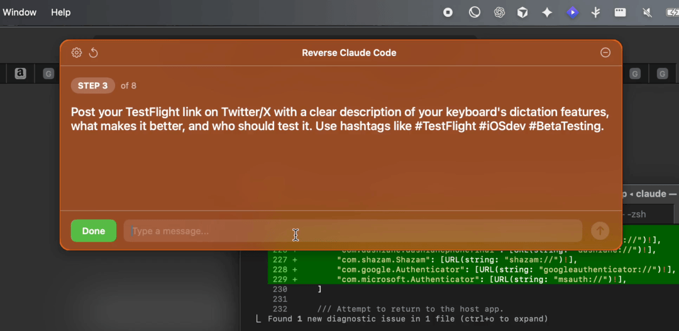Click the STEP 3 badge
This screenshot has width=679, height=331.
pyautogui.click(x=92, y=85)
